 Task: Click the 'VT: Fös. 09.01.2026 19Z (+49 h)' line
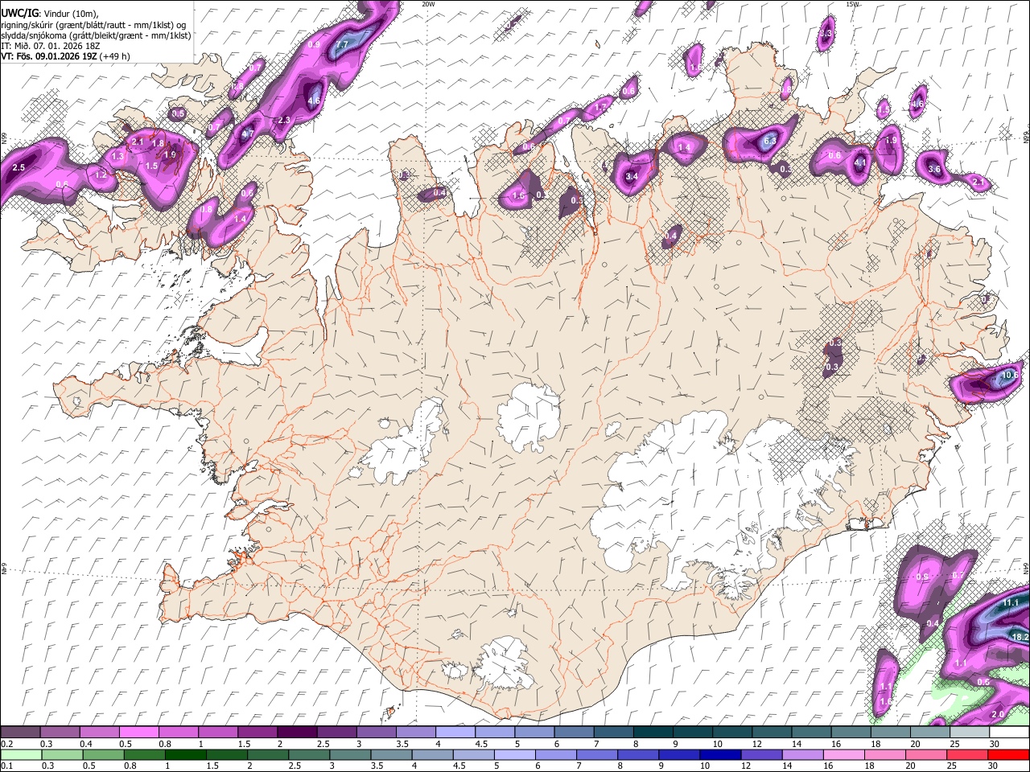point(65,56)
